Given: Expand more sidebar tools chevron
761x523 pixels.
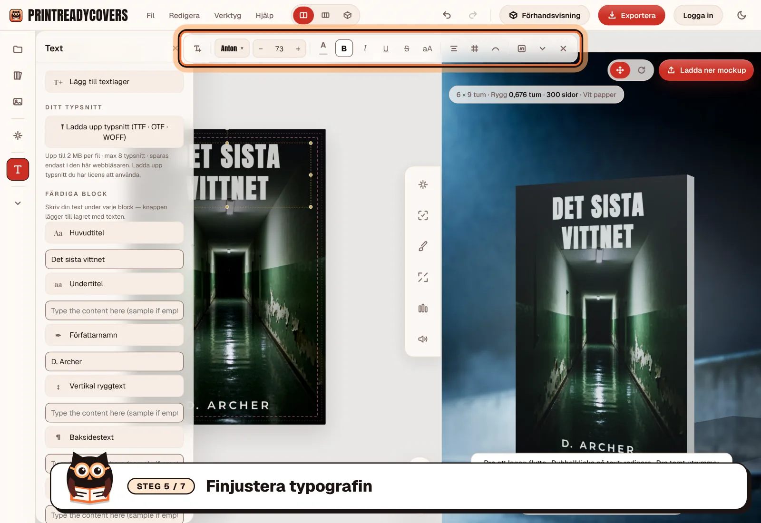Looking at the screenshot, I should coord(18,203).
